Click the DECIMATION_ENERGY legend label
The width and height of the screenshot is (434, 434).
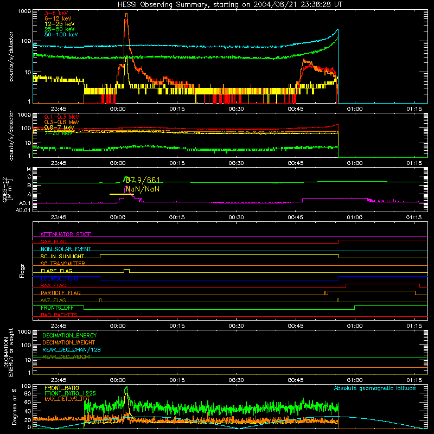(69, 335)
